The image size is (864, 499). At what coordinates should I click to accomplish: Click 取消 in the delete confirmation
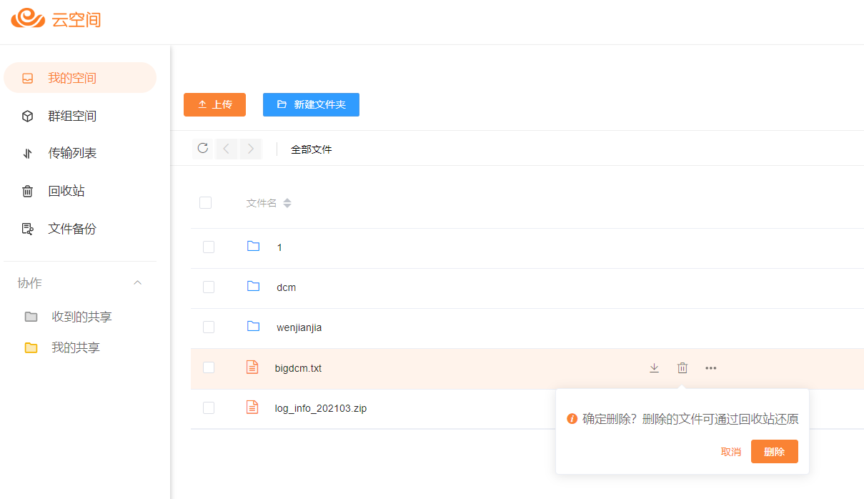coord(731,452)
